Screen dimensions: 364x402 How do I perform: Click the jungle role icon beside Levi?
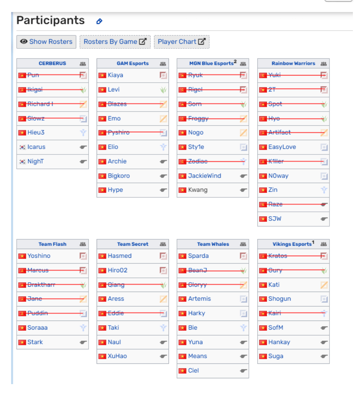point(163,90)
